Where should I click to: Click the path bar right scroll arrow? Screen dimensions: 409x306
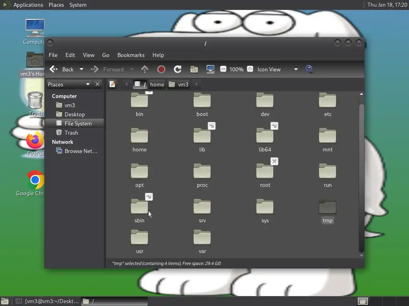point(197,84)
